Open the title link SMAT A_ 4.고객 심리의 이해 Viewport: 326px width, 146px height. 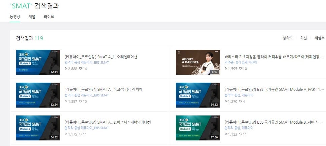104,89
